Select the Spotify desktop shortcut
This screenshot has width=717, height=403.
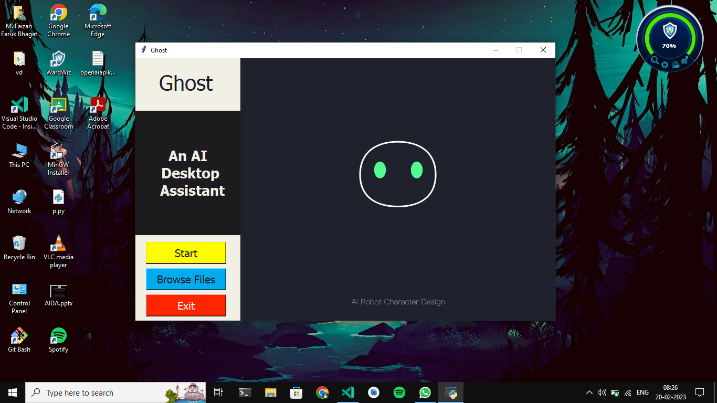click(58, 340)
